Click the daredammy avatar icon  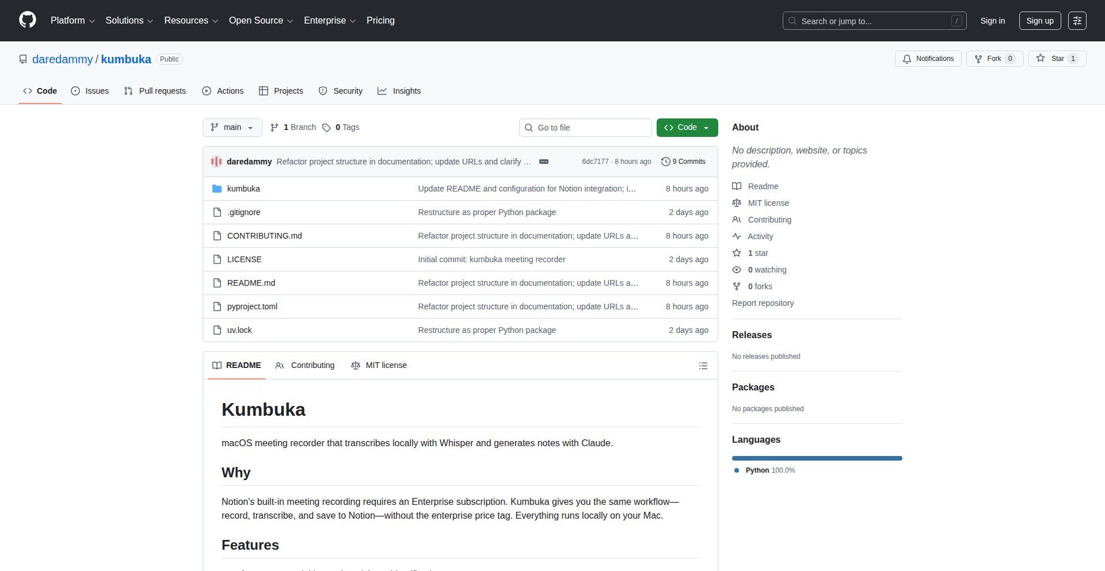click(x=216, y=162)
